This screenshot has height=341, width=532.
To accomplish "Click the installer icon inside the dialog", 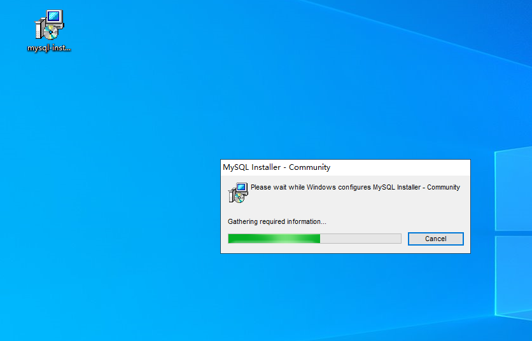I will pyautogui.click(x=238, y=193).
